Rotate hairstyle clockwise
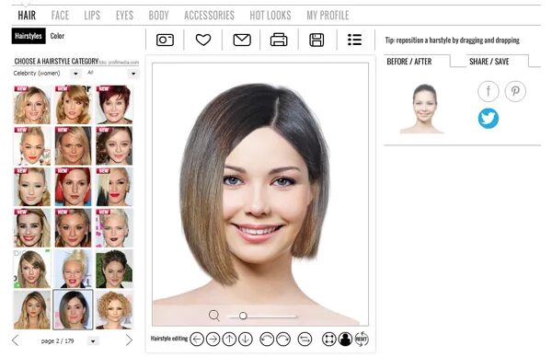 [283, 339]
